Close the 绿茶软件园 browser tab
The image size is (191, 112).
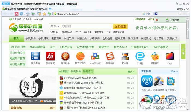click(46, 9)
